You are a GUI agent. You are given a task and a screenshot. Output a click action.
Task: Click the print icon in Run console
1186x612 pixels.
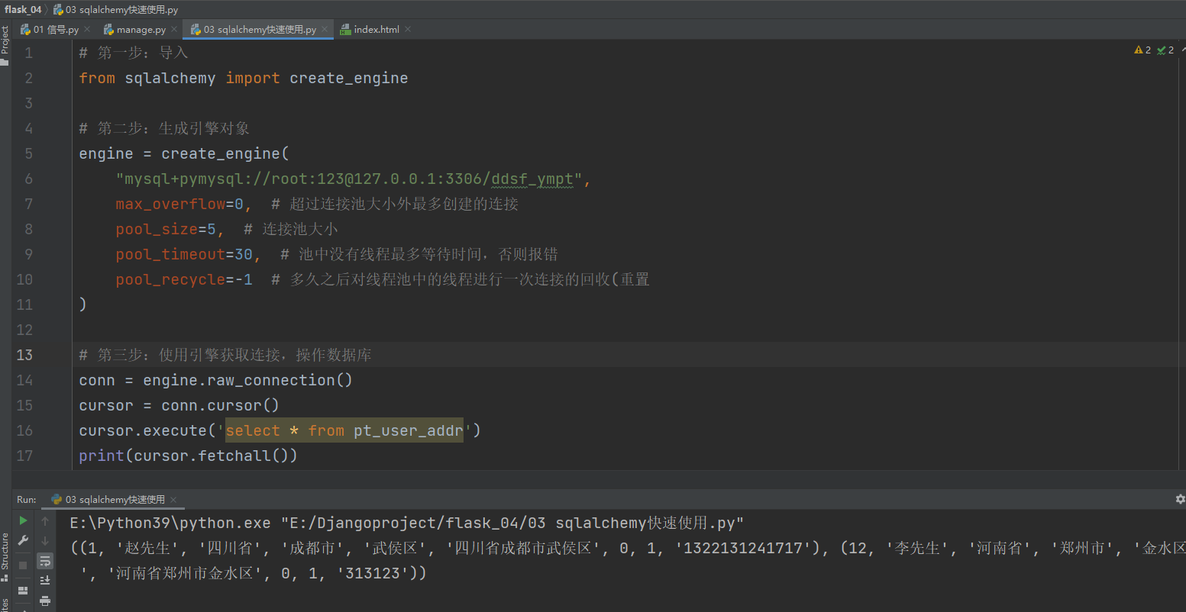point(45,601)
